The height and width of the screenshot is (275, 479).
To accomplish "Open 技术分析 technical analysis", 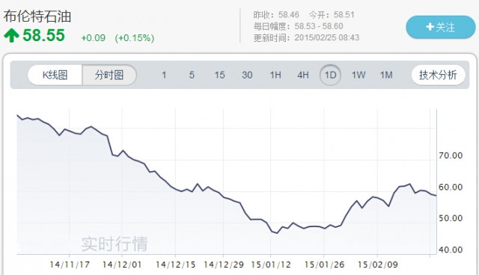I will point(438,75).
